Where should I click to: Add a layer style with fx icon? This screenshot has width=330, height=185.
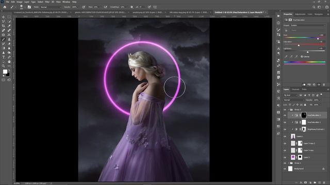[x=301, y=183]
